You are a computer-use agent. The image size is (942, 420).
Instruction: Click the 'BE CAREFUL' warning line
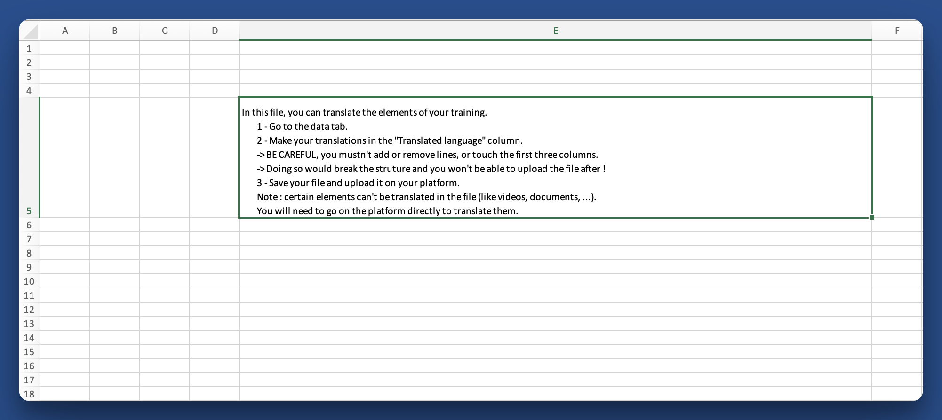(x=427, y=155)
